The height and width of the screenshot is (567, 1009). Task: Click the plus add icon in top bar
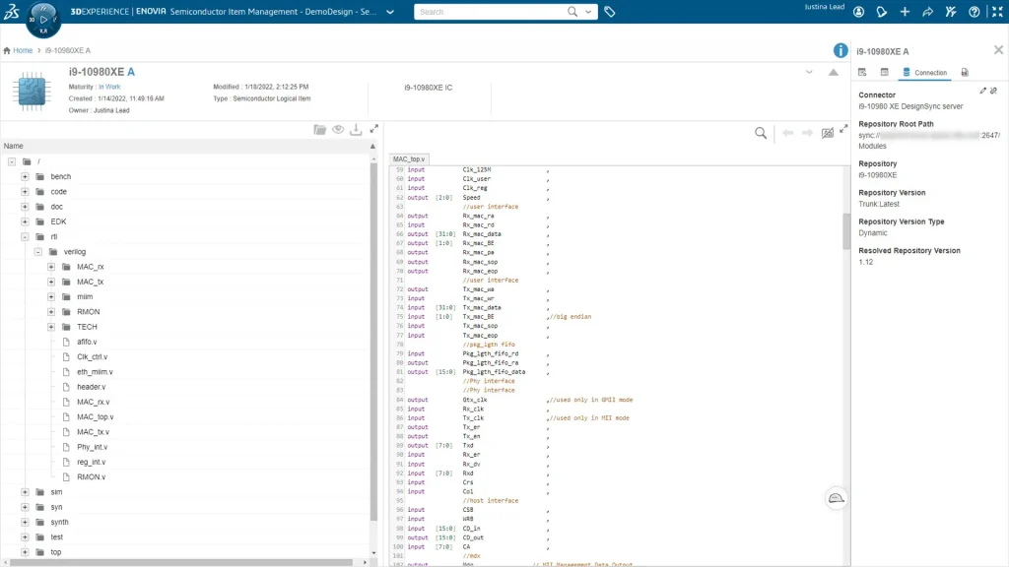pos(905,12)
